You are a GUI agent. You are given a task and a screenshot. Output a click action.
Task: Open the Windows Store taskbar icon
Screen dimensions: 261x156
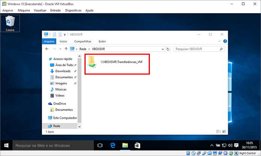pyautogui.click(x=137, y=145)
